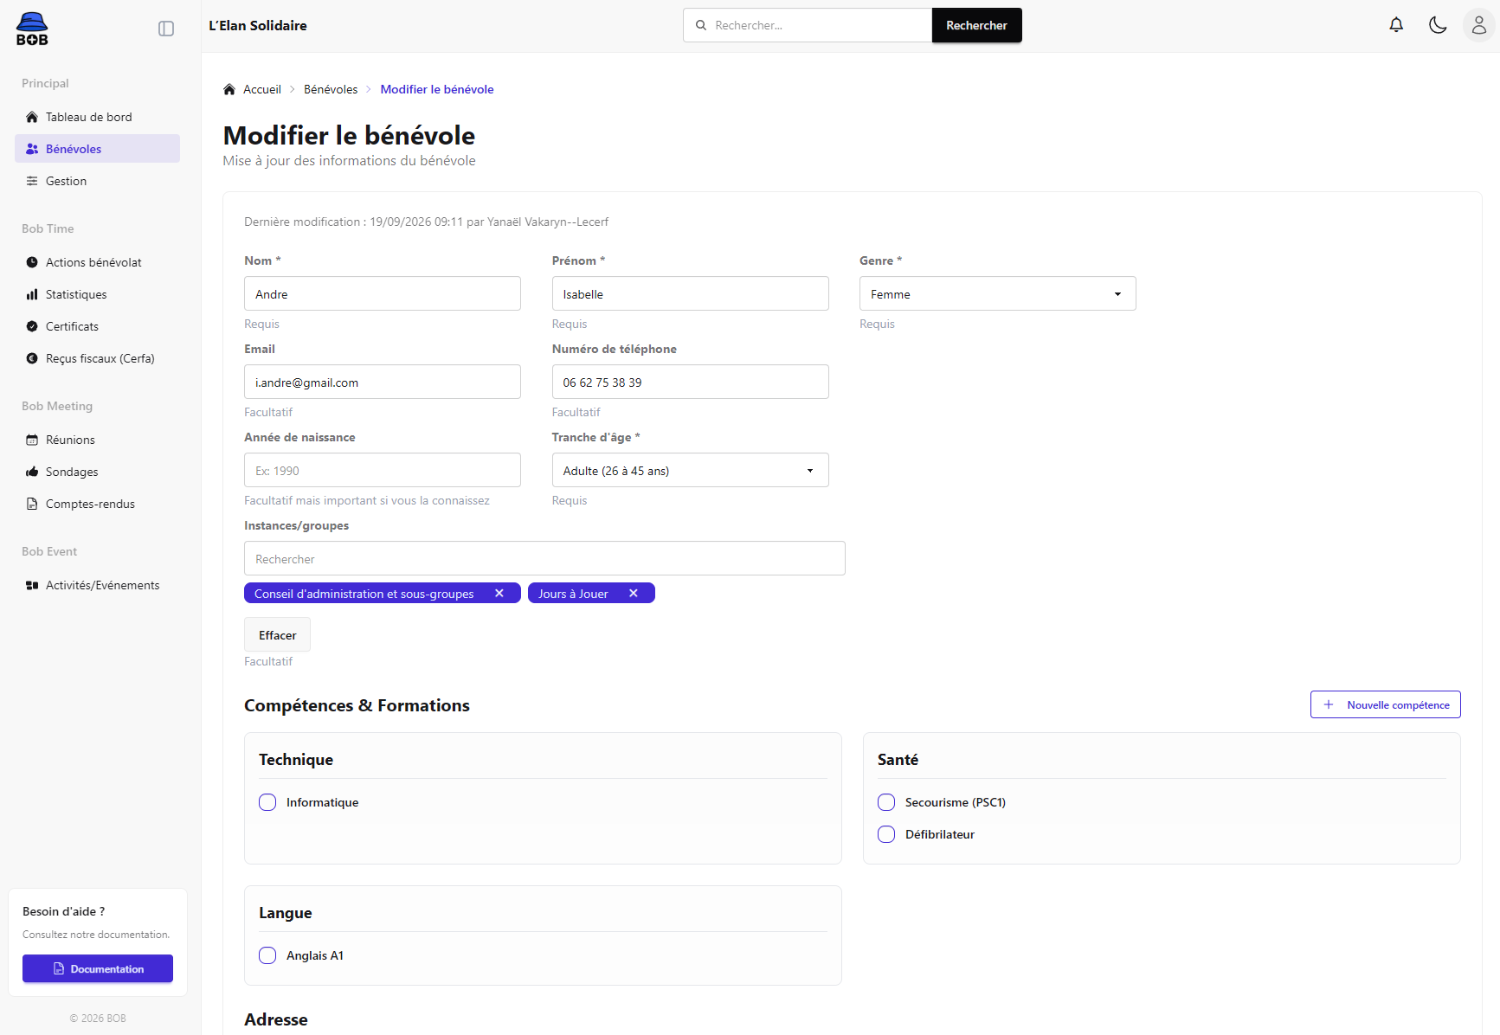Toggle dark mode with the moon icon
Screen dimensions: 1500x1035
pyautogui.click(x=1438, y=25)
